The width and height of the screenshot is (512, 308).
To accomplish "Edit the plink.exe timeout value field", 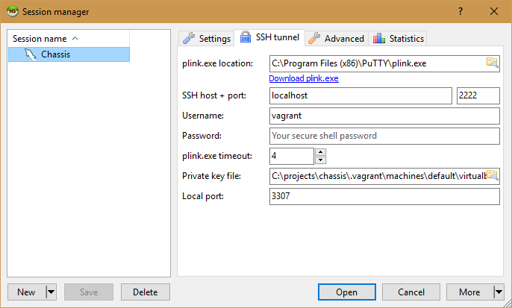I will (x=292, y=156).
